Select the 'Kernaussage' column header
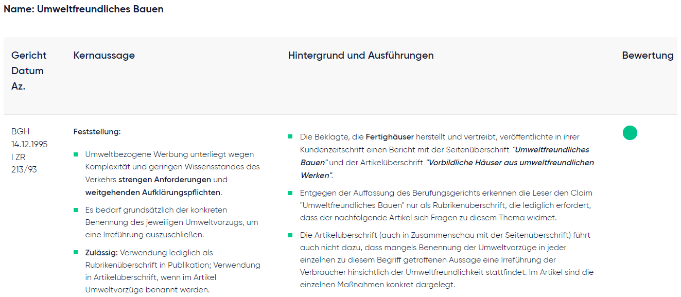 [x=104, y=56]
